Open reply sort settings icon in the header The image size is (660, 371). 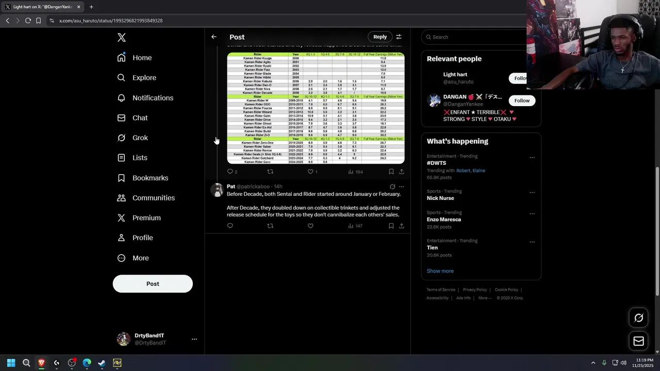(399, 37)
